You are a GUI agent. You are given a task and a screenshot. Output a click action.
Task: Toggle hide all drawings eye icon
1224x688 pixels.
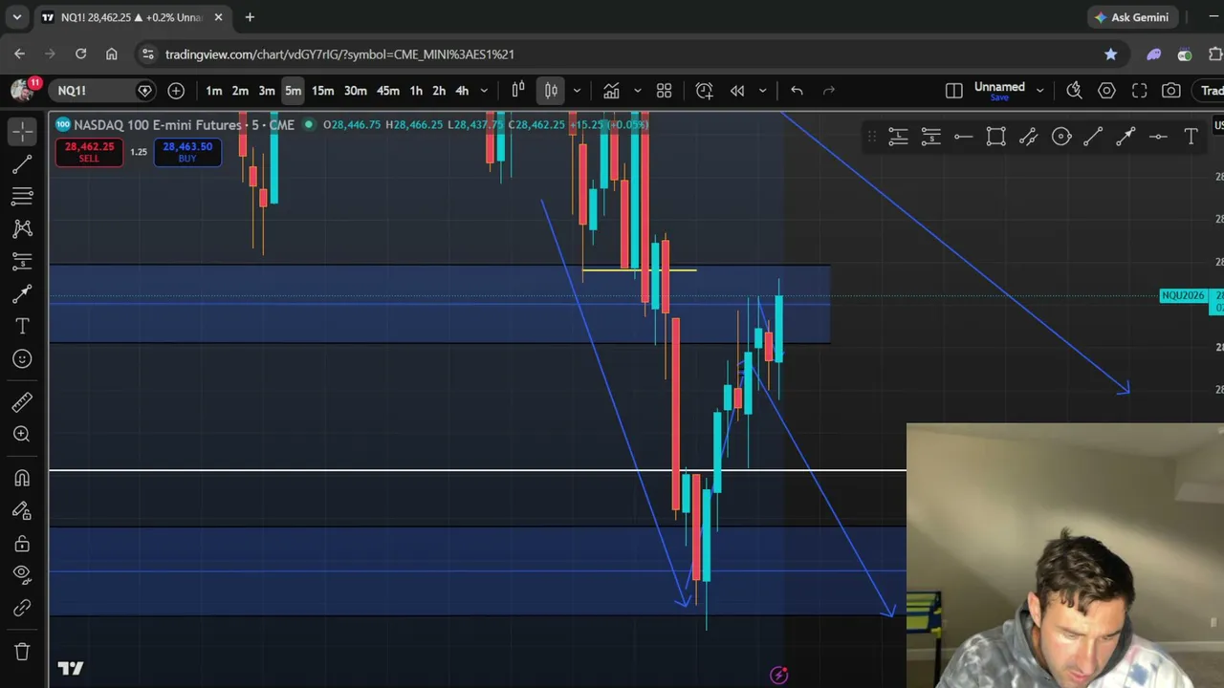click(x=22, y=575)
